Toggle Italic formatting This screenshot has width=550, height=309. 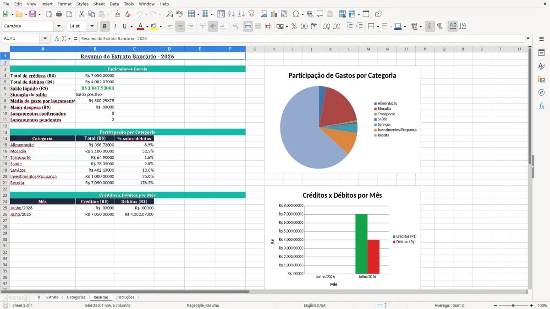(115, 27)
